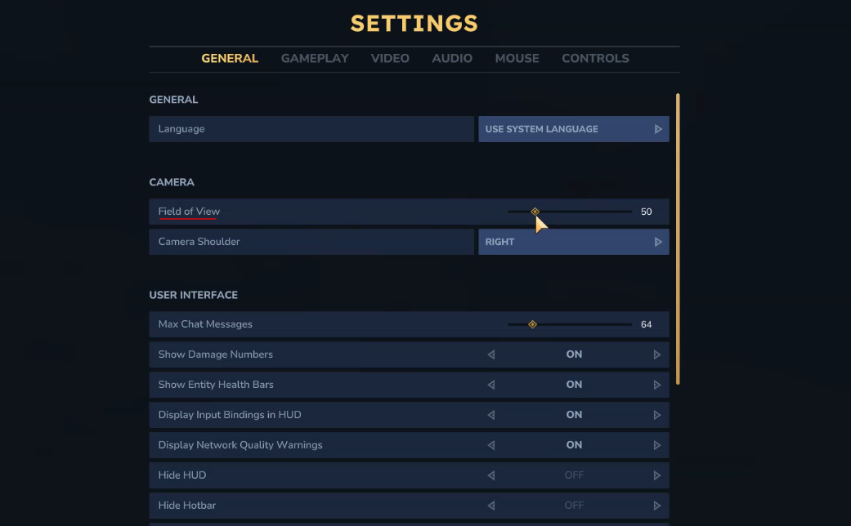Click the Max Chat Messages slider handle

tap(532, 324)
